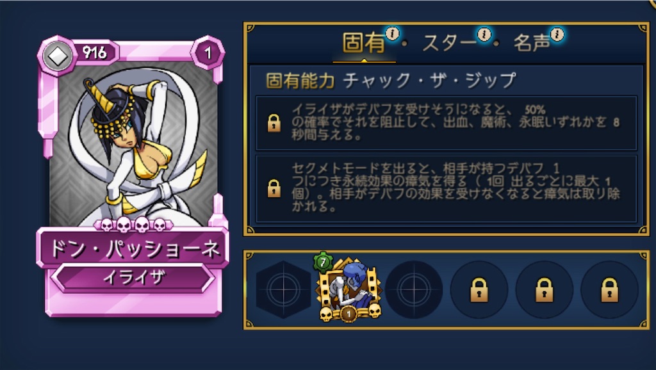Click the lock icon on first ability row
The width and height of the screenshot is (656, 370).
[274, 123]
